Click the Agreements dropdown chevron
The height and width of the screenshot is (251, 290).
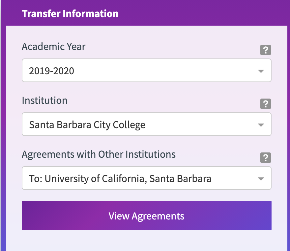261,178
